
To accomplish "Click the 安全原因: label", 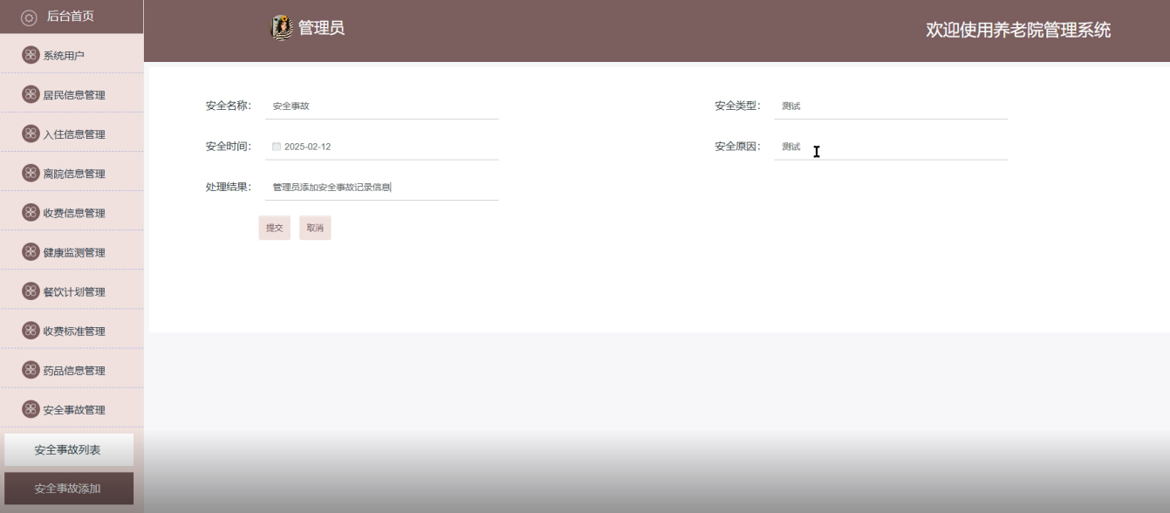I will click(738, 147).
